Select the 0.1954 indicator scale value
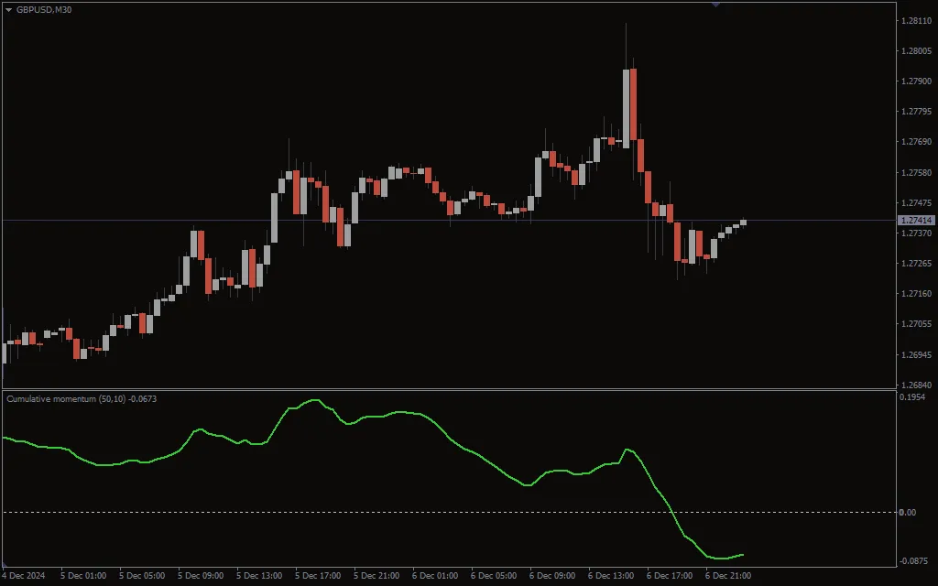 (912, 396)
